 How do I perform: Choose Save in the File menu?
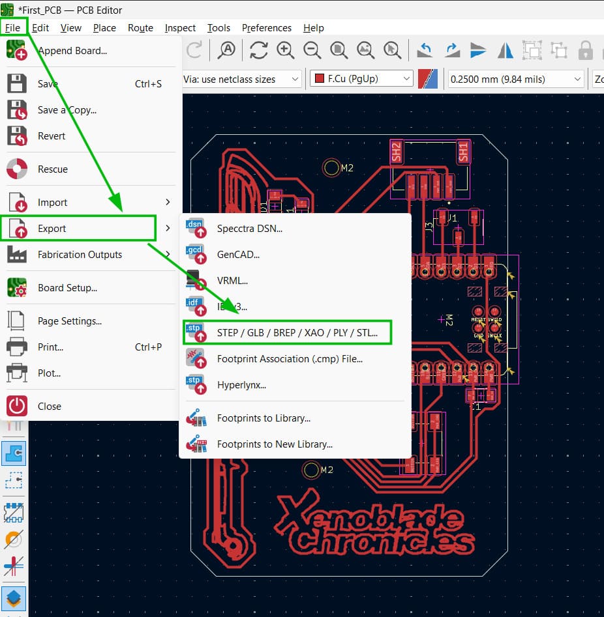coord(91,83)
